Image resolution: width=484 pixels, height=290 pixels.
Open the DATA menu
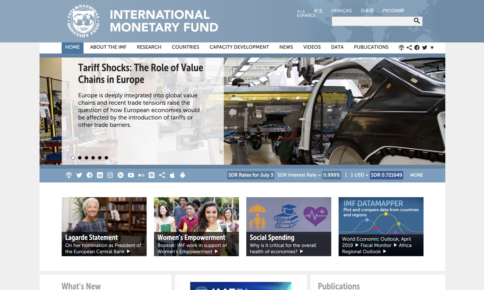(x=337, y=47)
